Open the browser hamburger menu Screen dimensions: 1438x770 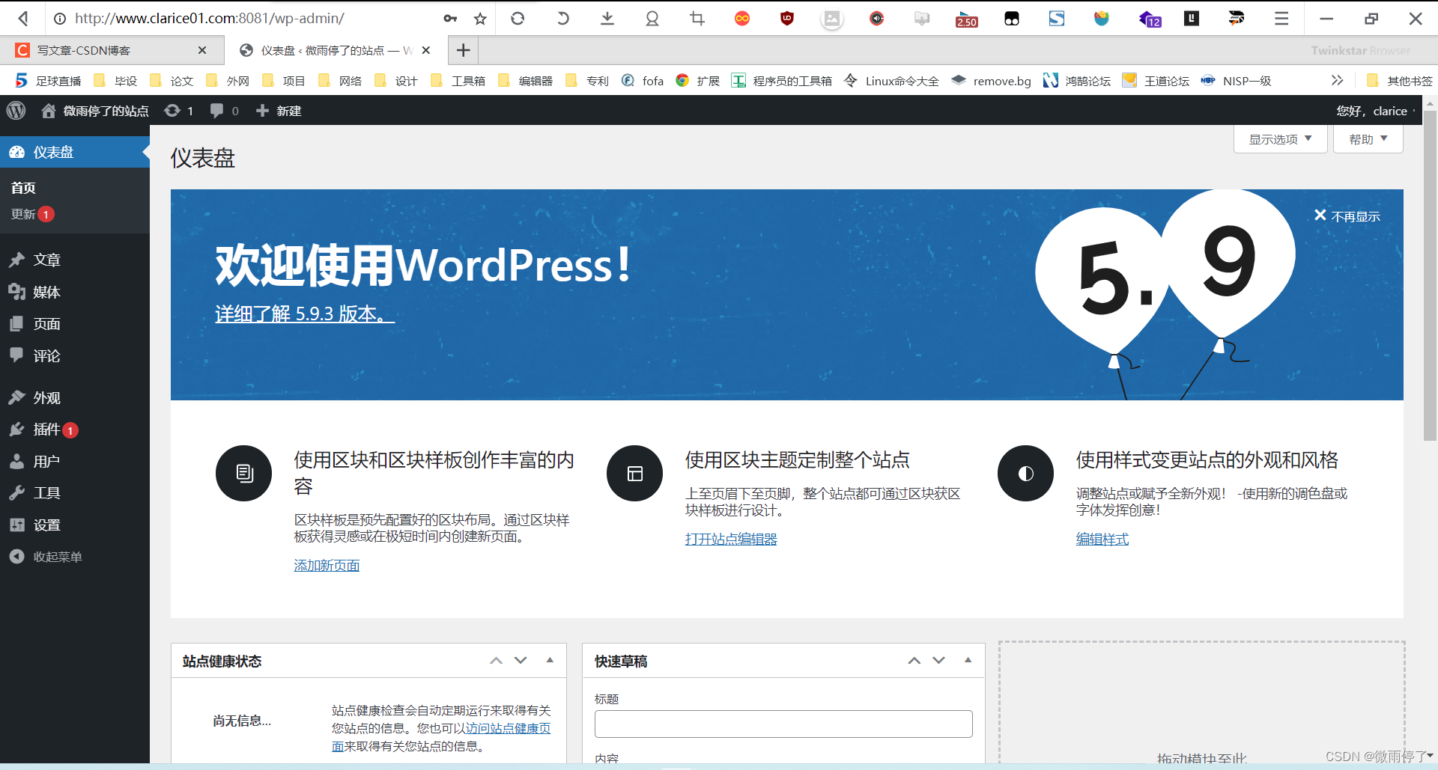(x=1281, y=19)
